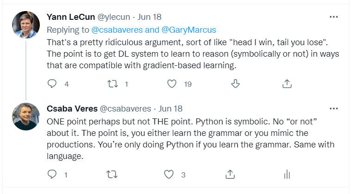Open more options on LeCun's tweet

coord(333,17)
